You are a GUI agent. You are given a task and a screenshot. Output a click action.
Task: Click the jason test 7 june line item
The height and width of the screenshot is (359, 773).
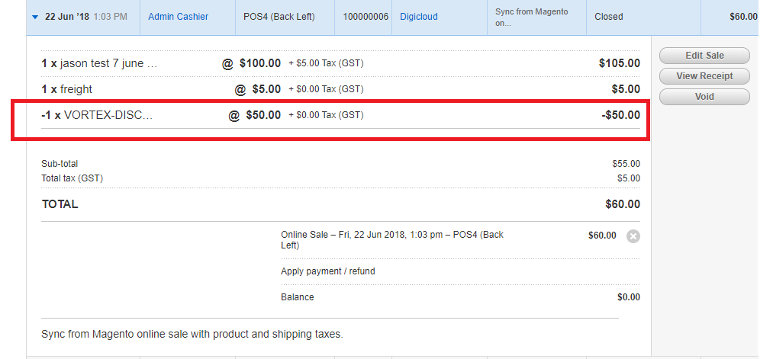(340, 63)
